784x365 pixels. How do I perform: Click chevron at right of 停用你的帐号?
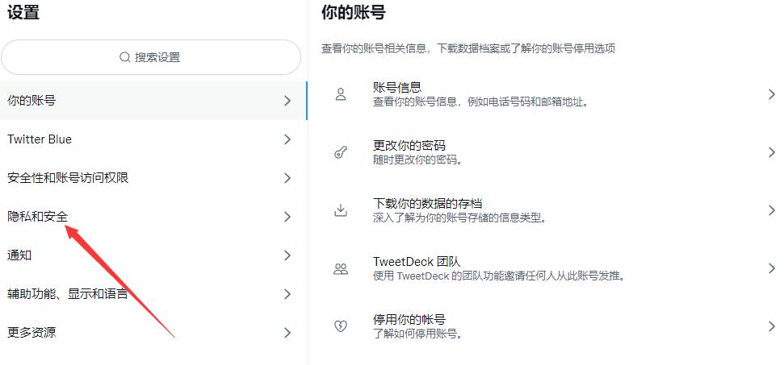[x=772, y=326]
